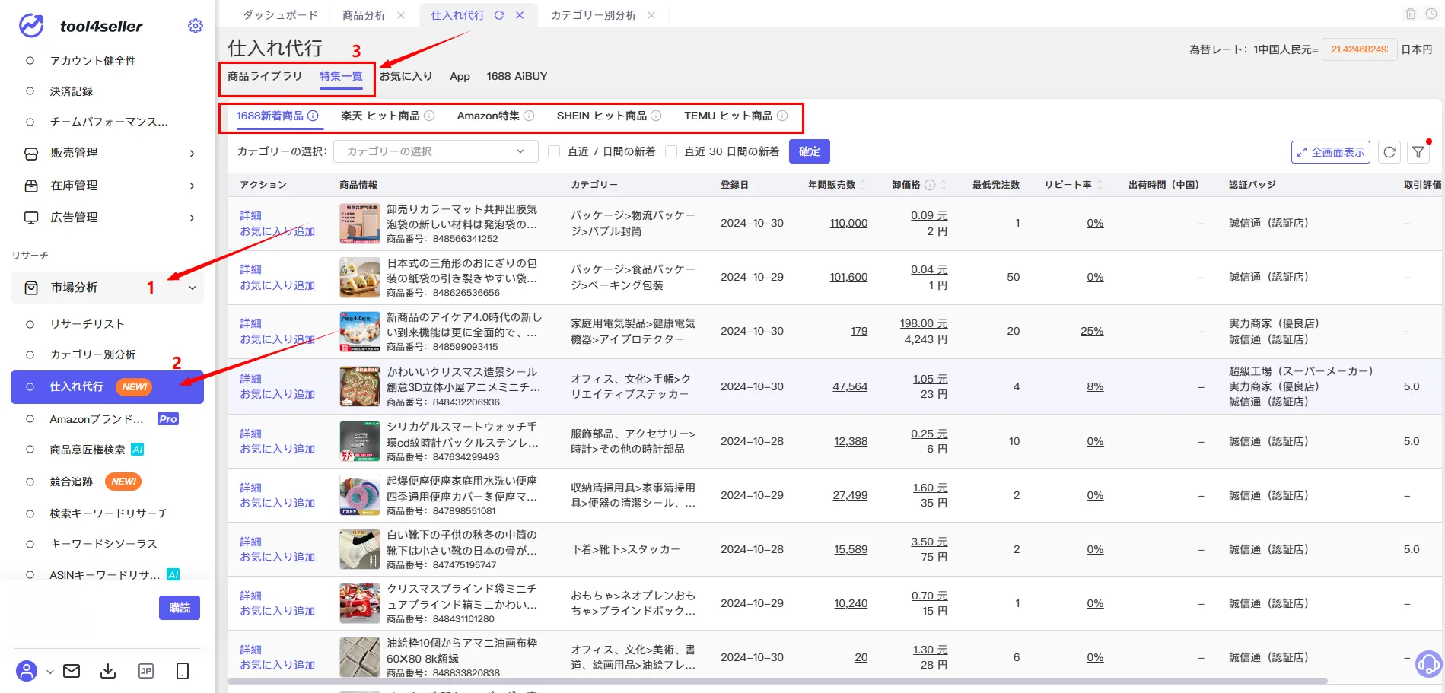Open the mail envelope icon in sidebar footer

coord(72,671)
